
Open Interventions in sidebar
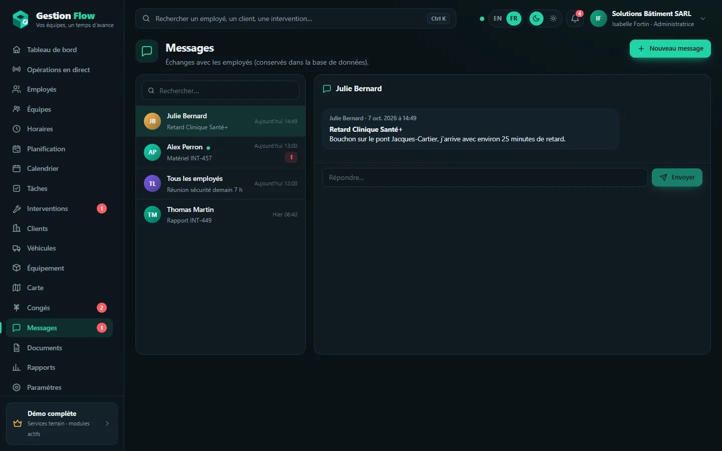coord(59,208)
